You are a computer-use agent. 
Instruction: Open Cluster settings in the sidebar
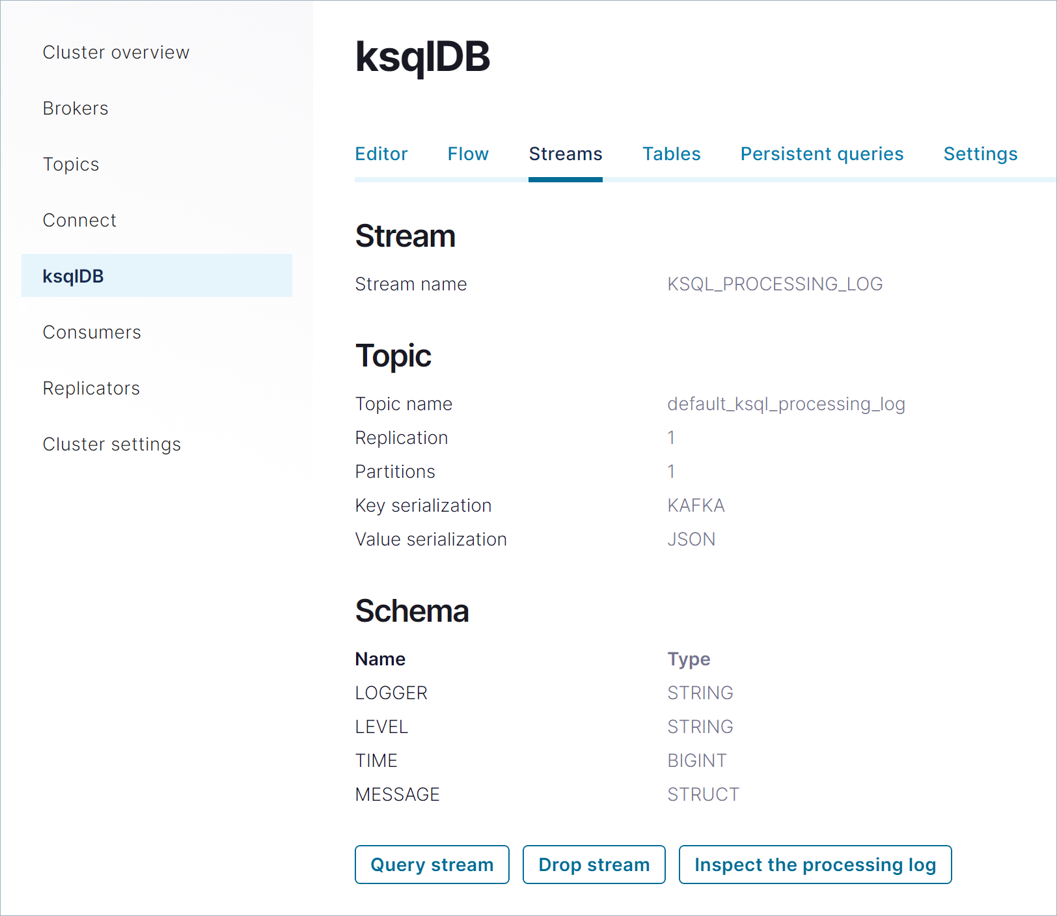(112, 444)
